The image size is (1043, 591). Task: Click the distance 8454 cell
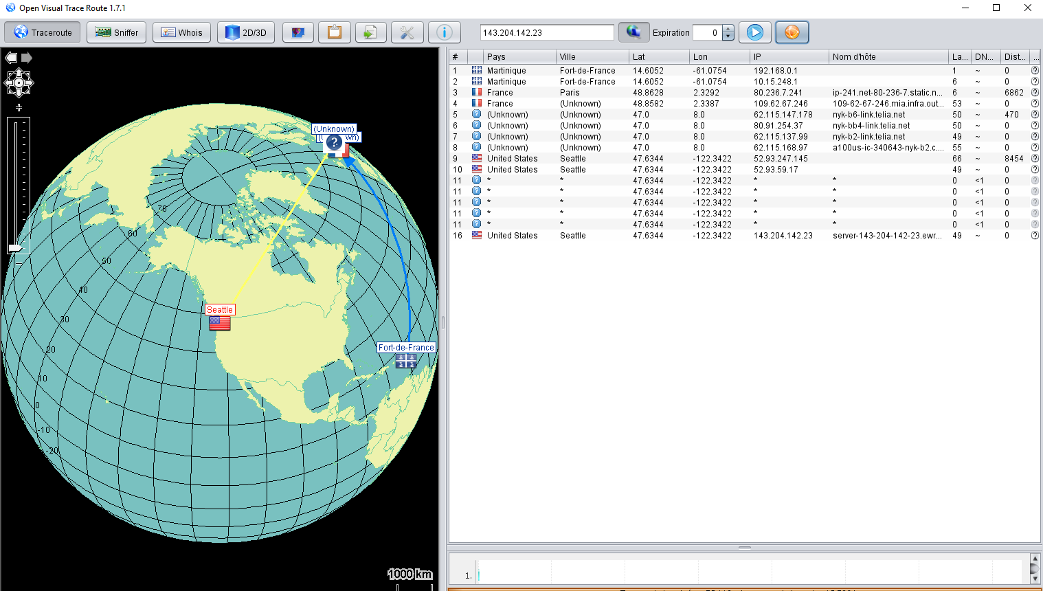click(x=1015, y=159)
